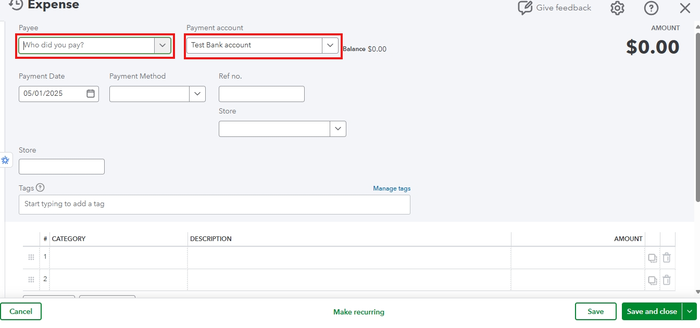Image resolution: width=700 pixels, height=328 pixels.
Task: Save the expense
Action: (x=595, y=311)
